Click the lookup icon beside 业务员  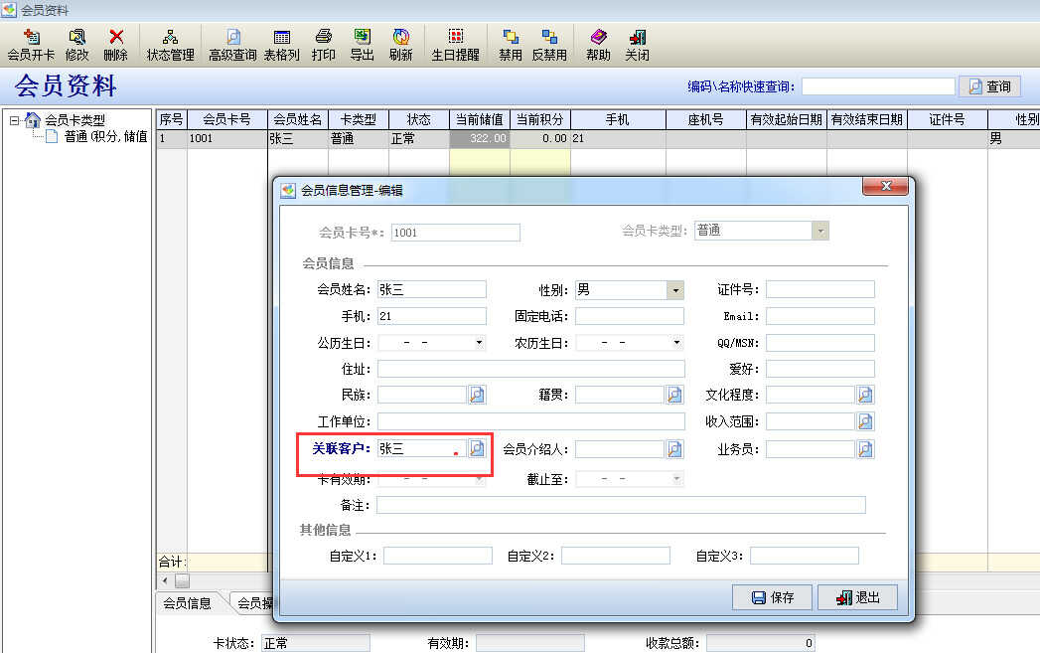coord(865,449)
